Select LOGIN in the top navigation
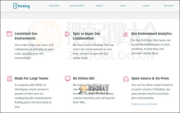Screen dimensions: 180x113 pyautogui.click(x=146, y=6)
